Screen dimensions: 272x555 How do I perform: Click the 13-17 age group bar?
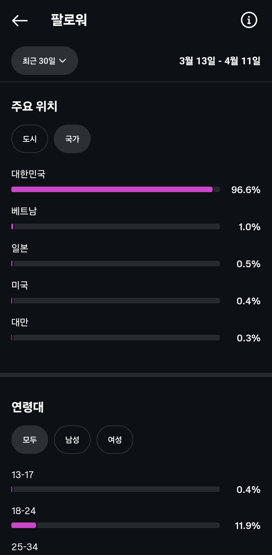[x=116, y=489]
